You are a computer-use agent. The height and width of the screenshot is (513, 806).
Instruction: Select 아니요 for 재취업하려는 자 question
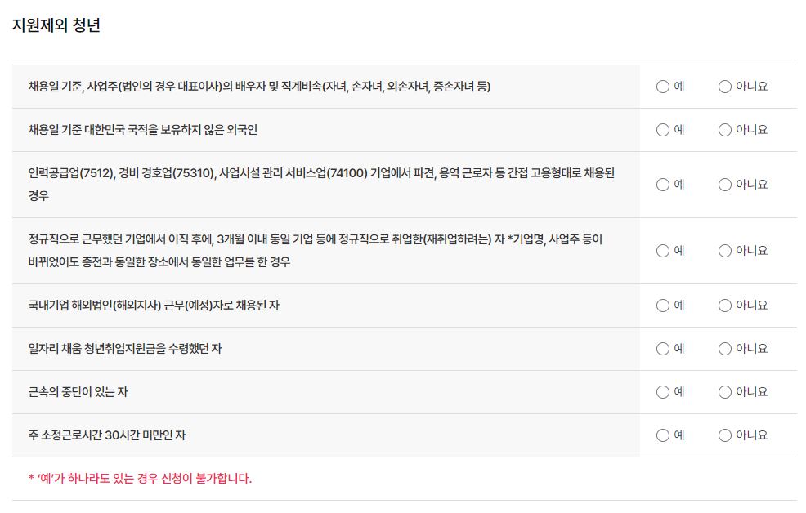723,251
